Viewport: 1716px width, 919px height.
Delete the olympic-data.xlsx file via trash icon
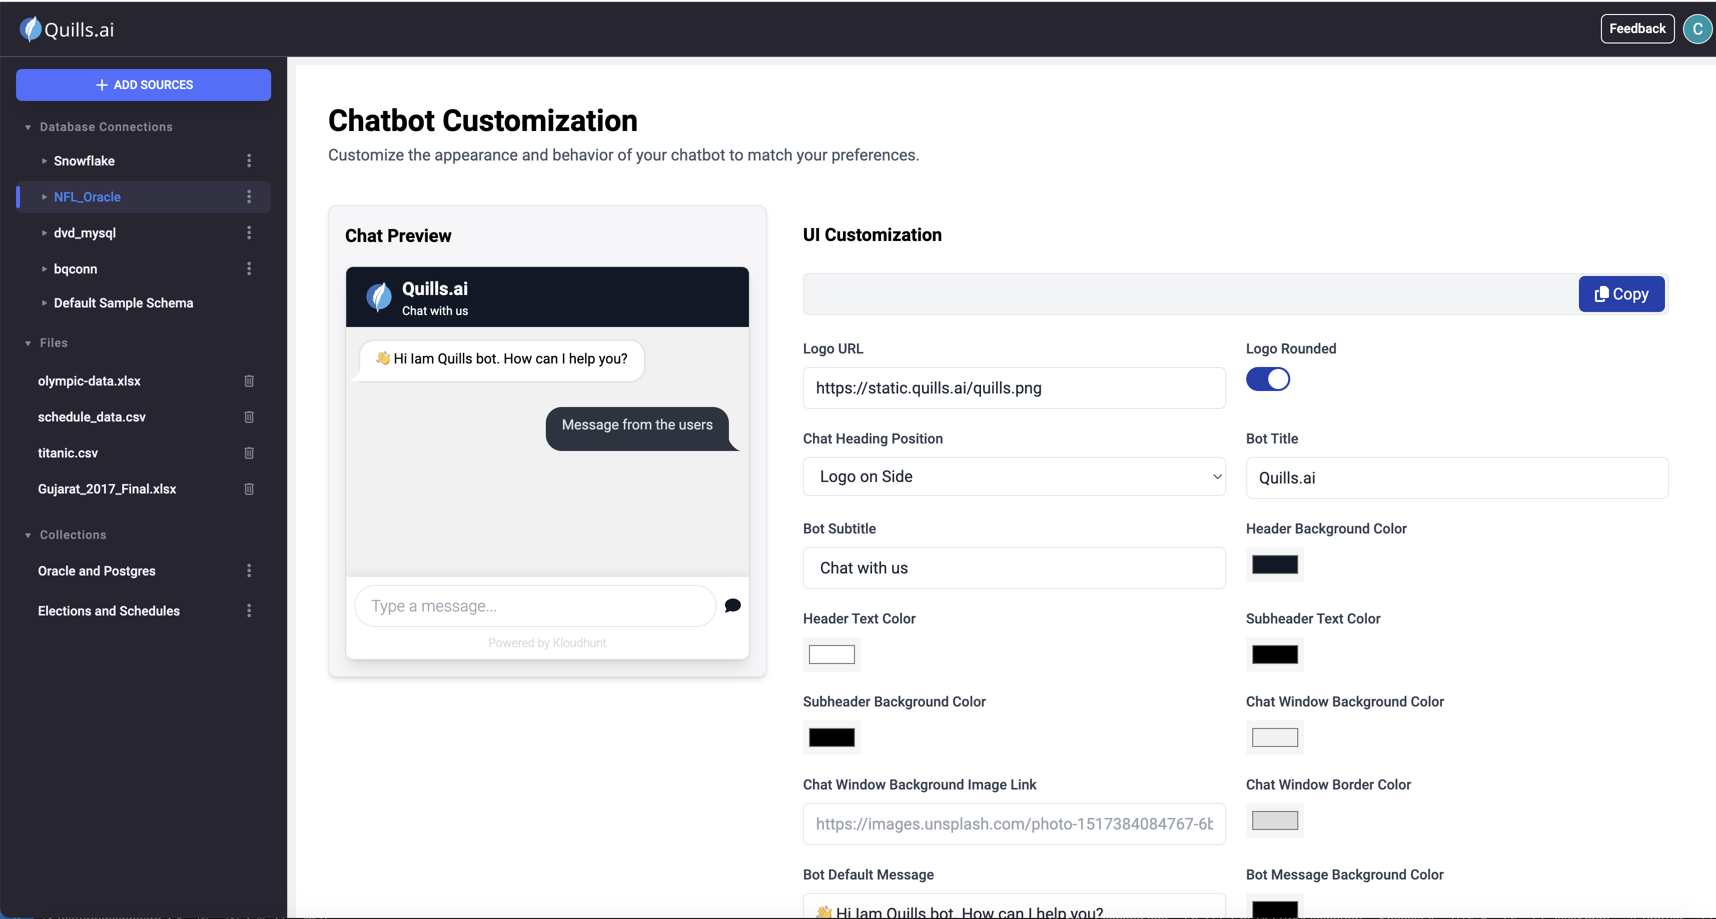(x=249, y=381)
